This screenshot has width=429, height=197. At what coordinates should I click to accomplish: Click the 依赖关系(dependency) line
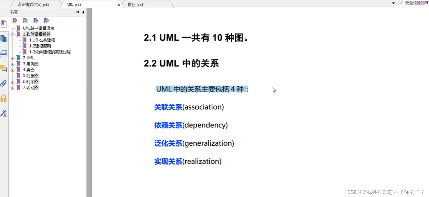(191, 125)
